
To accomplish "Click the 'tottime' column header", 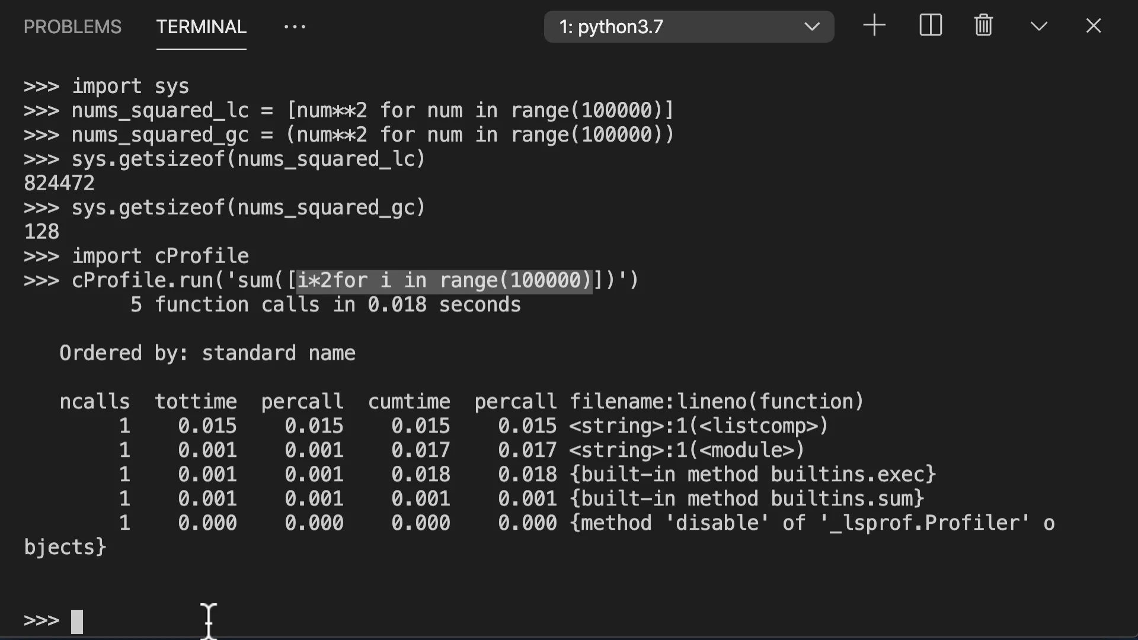I will [x=196, y=402].
